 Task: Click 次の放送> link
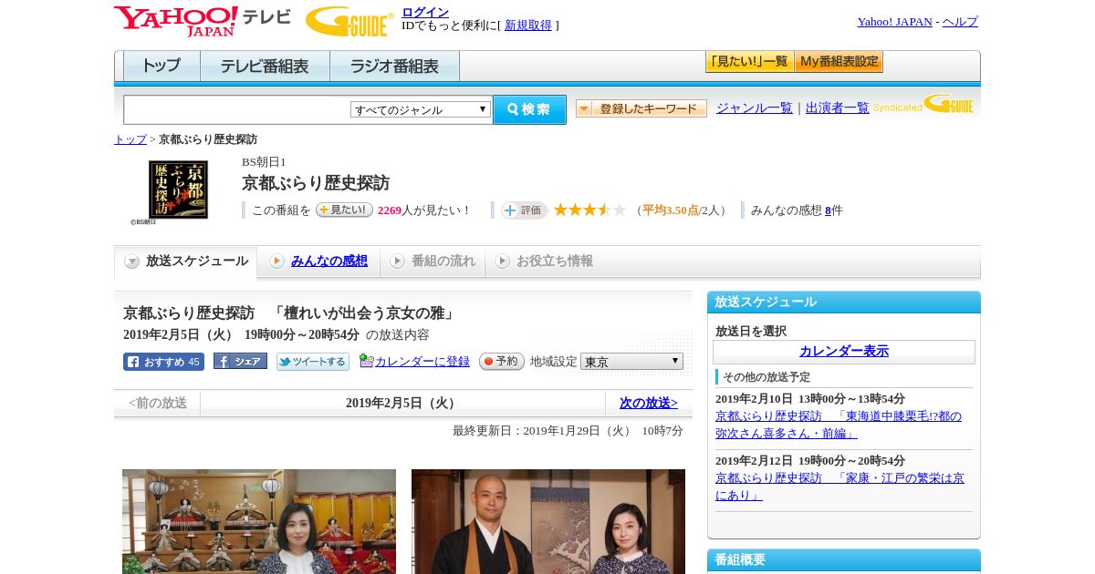coord(649,403)
